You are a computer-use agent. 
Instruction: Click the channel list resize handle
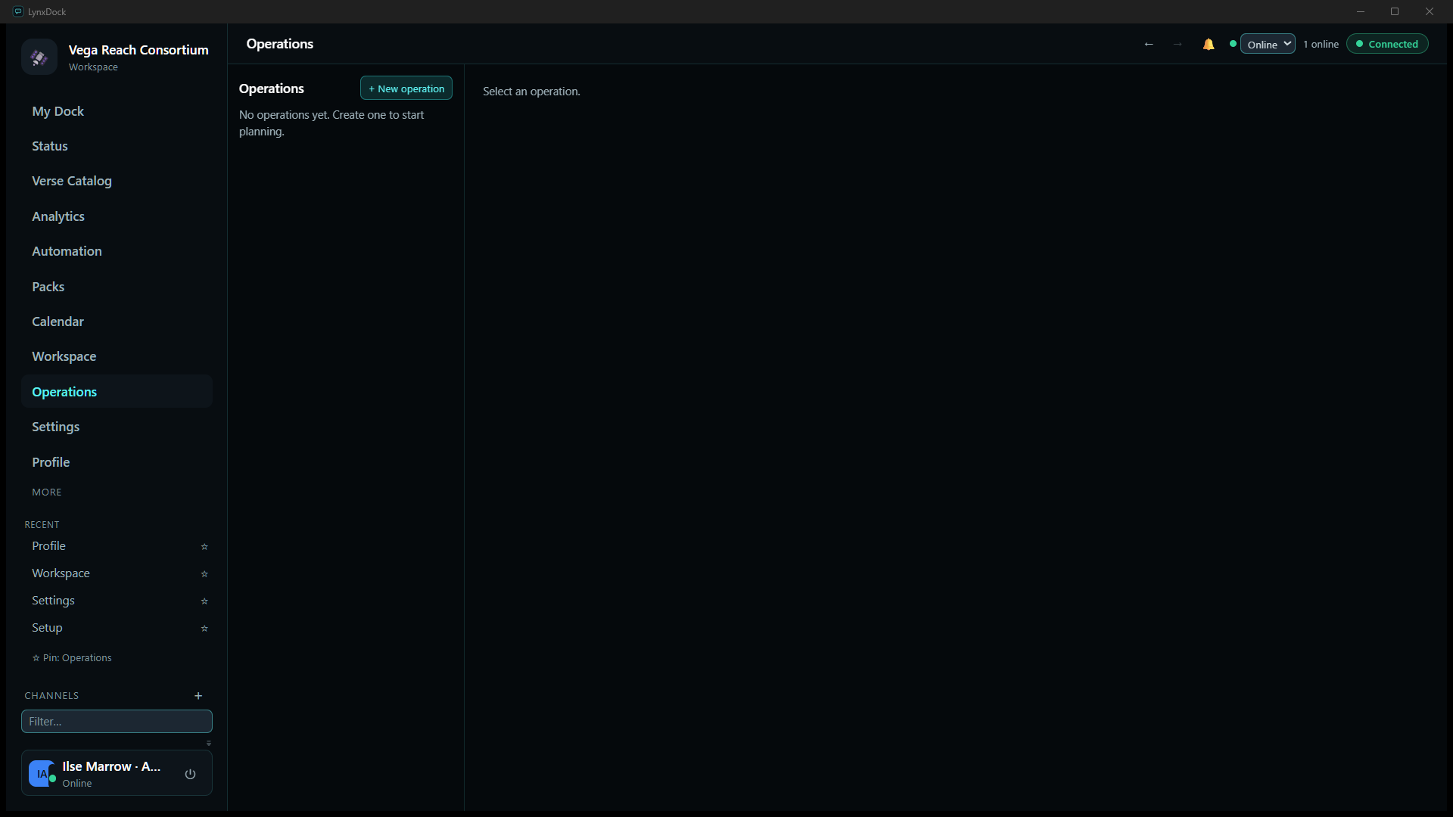209,744
